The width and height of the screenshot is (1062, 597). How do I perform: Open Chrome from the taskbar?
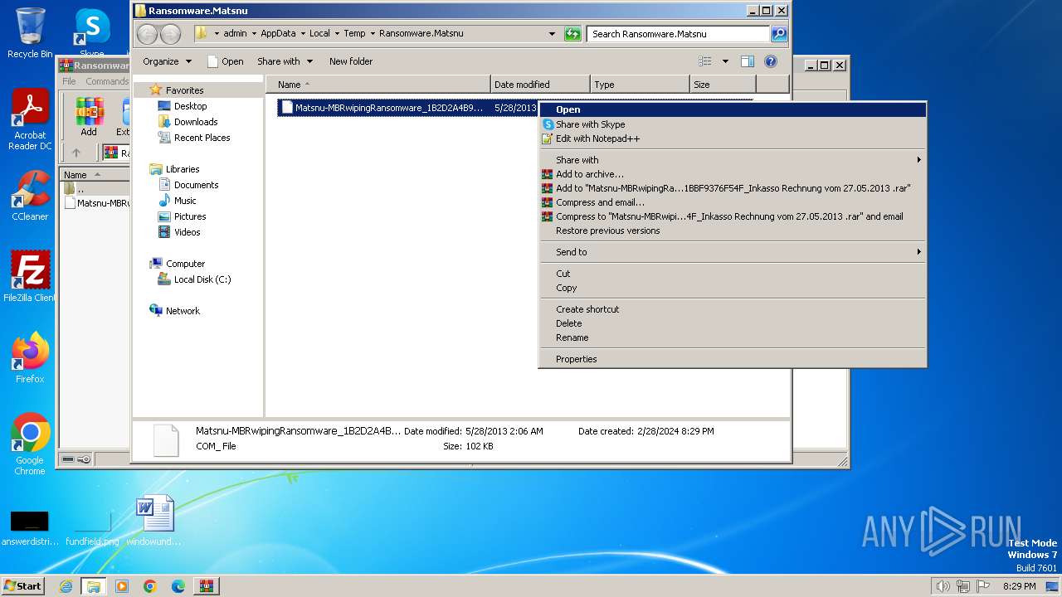[x=150, y=586]
